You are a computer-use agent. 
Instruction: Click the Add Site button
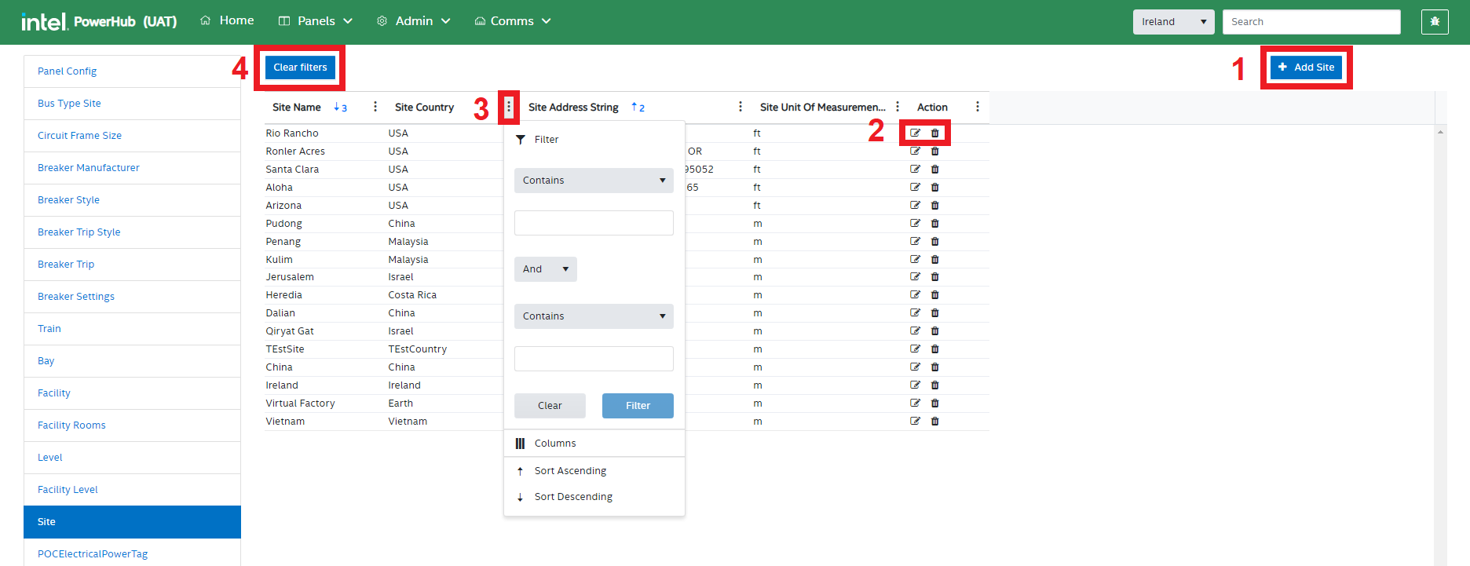(x=1306, y=68)
